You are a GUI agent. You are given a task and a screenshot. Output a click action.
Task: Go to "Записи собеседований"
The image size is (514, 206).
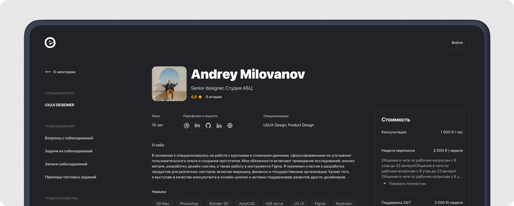(x=66, y=164)
